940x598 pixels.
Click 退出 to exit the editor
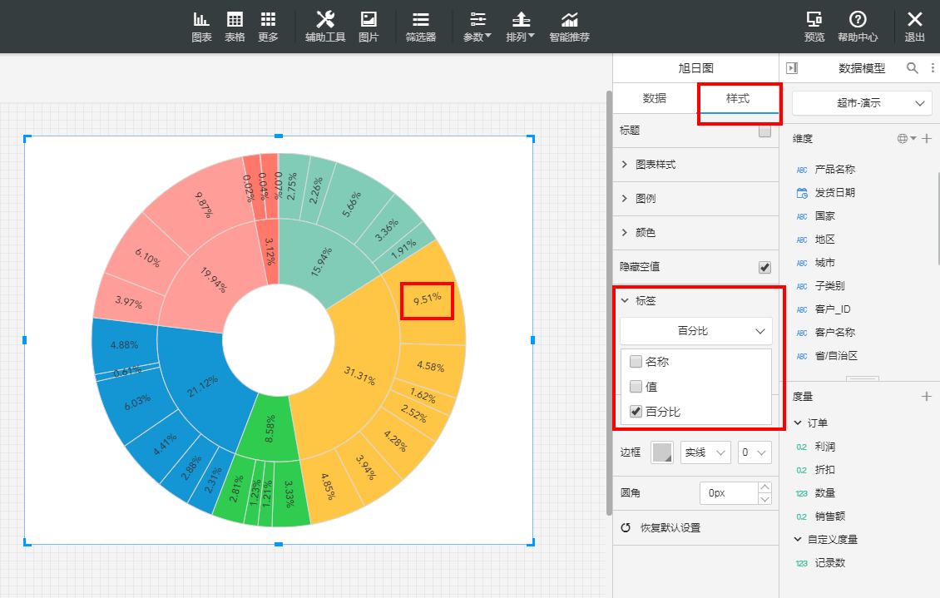(915, 27)
